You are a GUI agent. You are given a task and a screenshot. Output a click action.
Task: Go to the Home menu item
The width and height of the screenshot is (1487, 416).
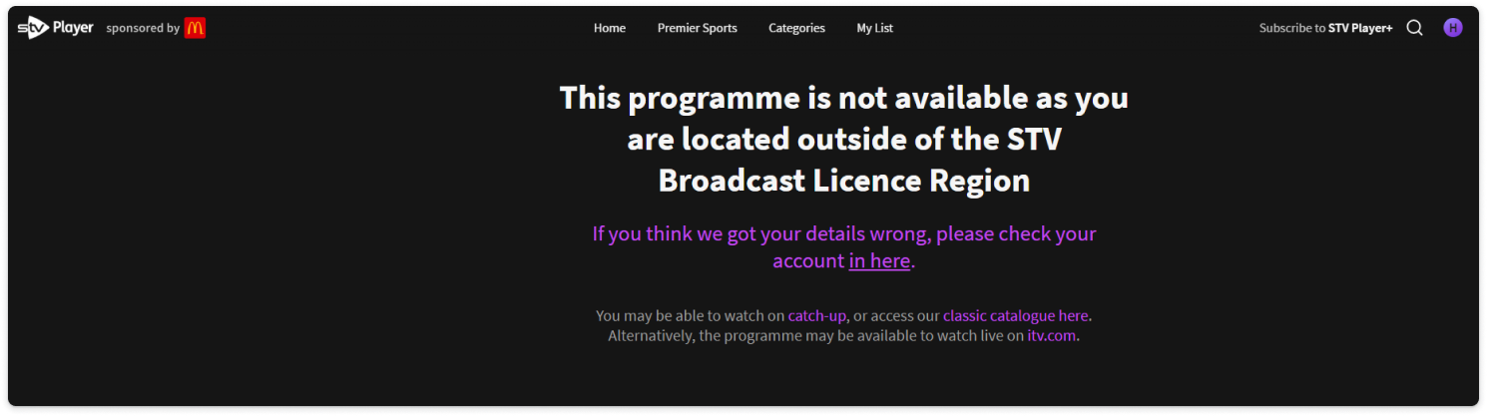pos(610,28)
